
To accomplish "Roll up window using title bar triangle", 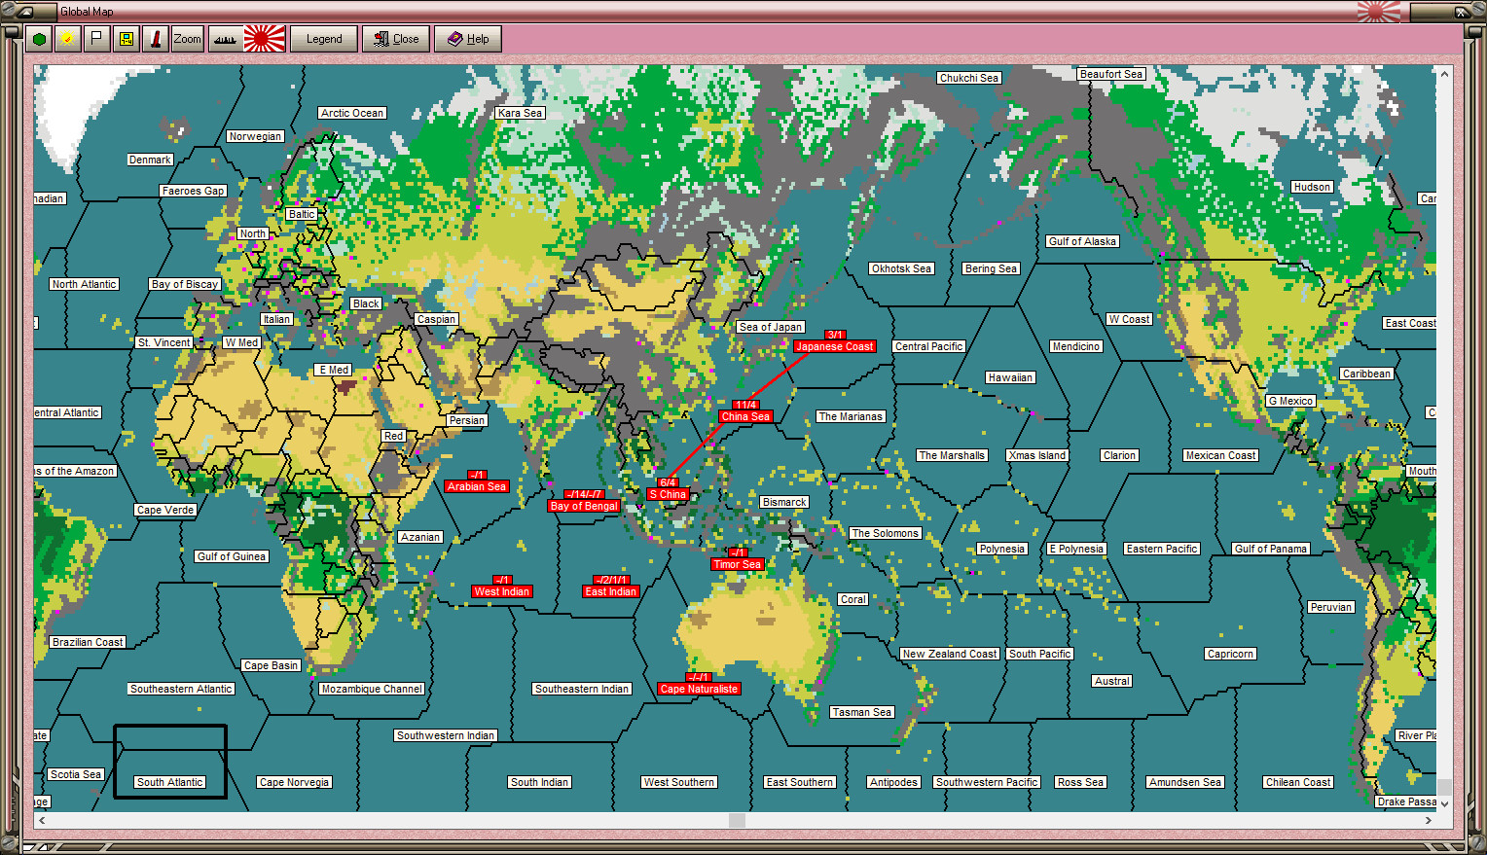I will click(24, 12).
